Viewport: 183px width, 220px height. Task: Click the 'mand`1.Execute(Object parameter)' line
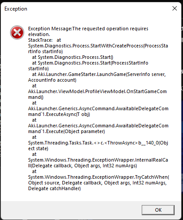(x=67, y=131)
